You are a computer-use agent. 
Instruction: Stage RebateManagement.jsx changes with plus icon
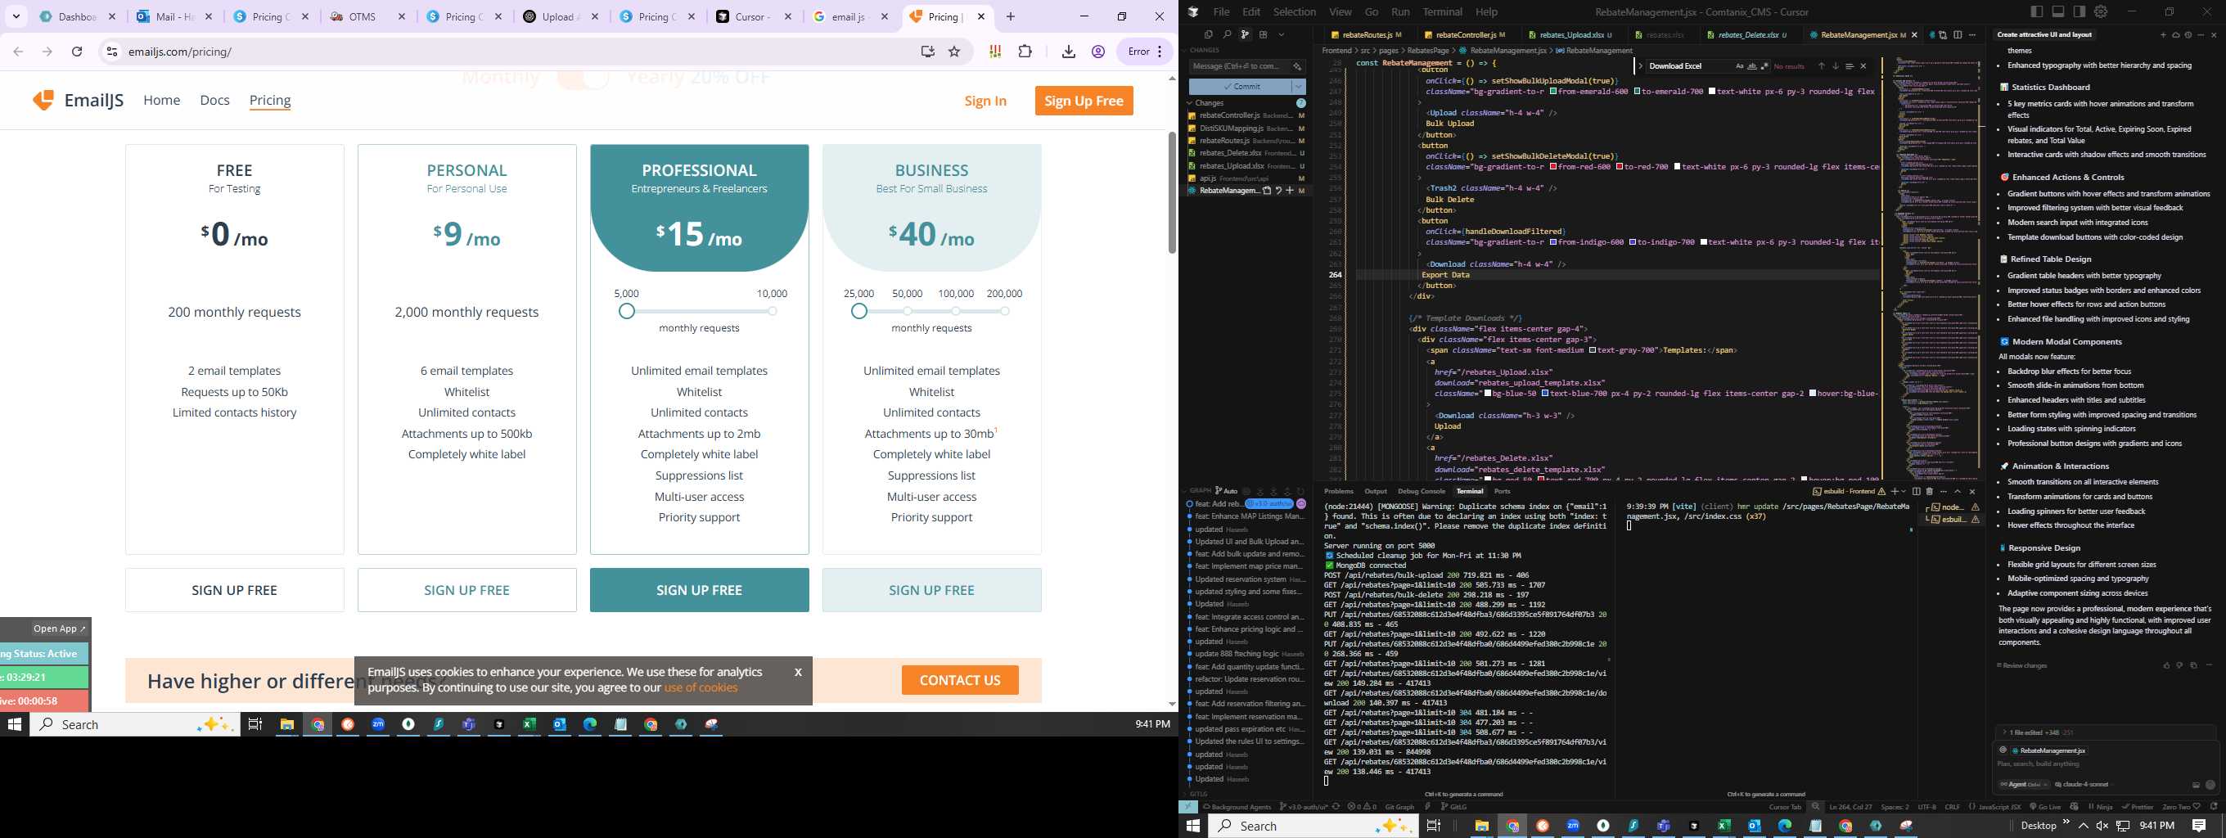(x=1290, y=191)
